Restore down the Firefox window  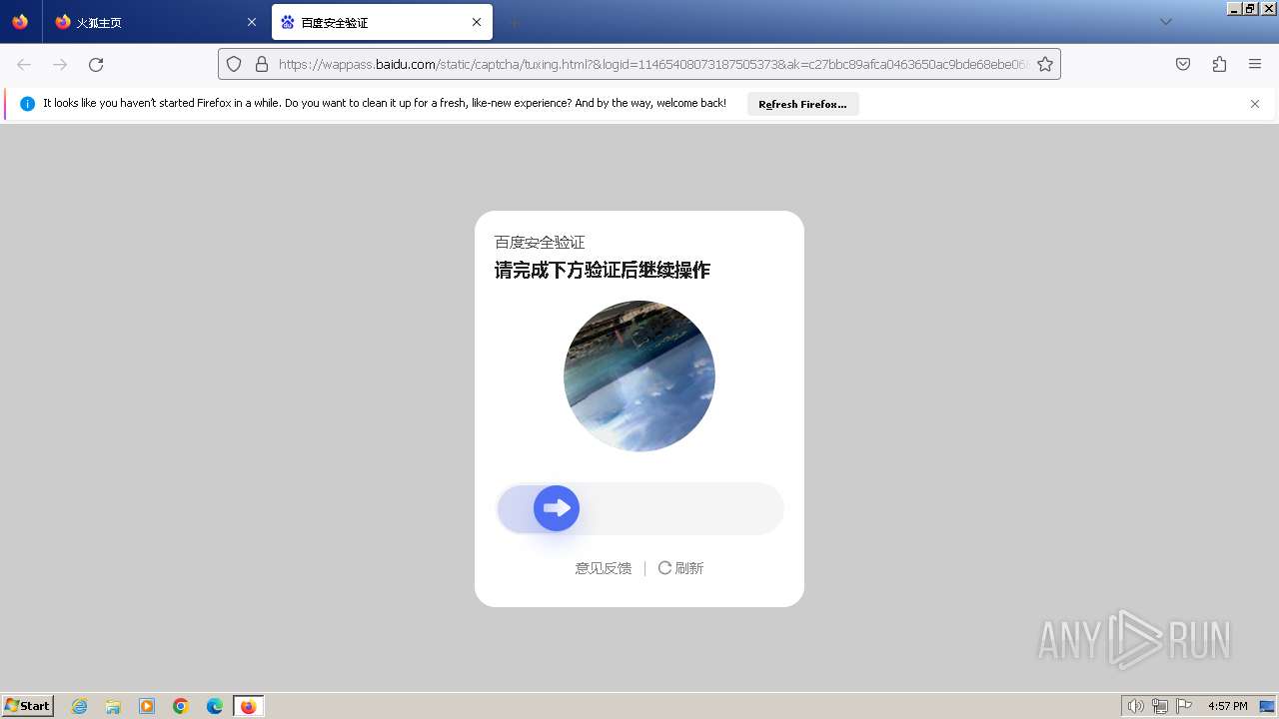click(1251, 8)
